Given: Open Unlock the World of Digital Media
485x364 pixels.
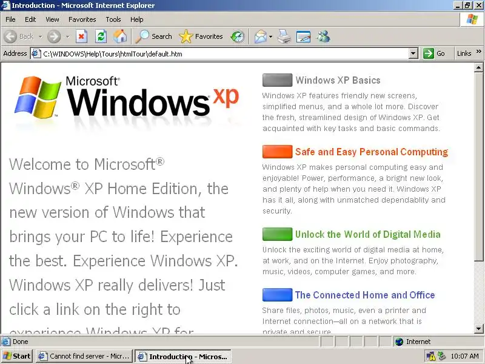Looking at the screenshot, I should 368,234.
